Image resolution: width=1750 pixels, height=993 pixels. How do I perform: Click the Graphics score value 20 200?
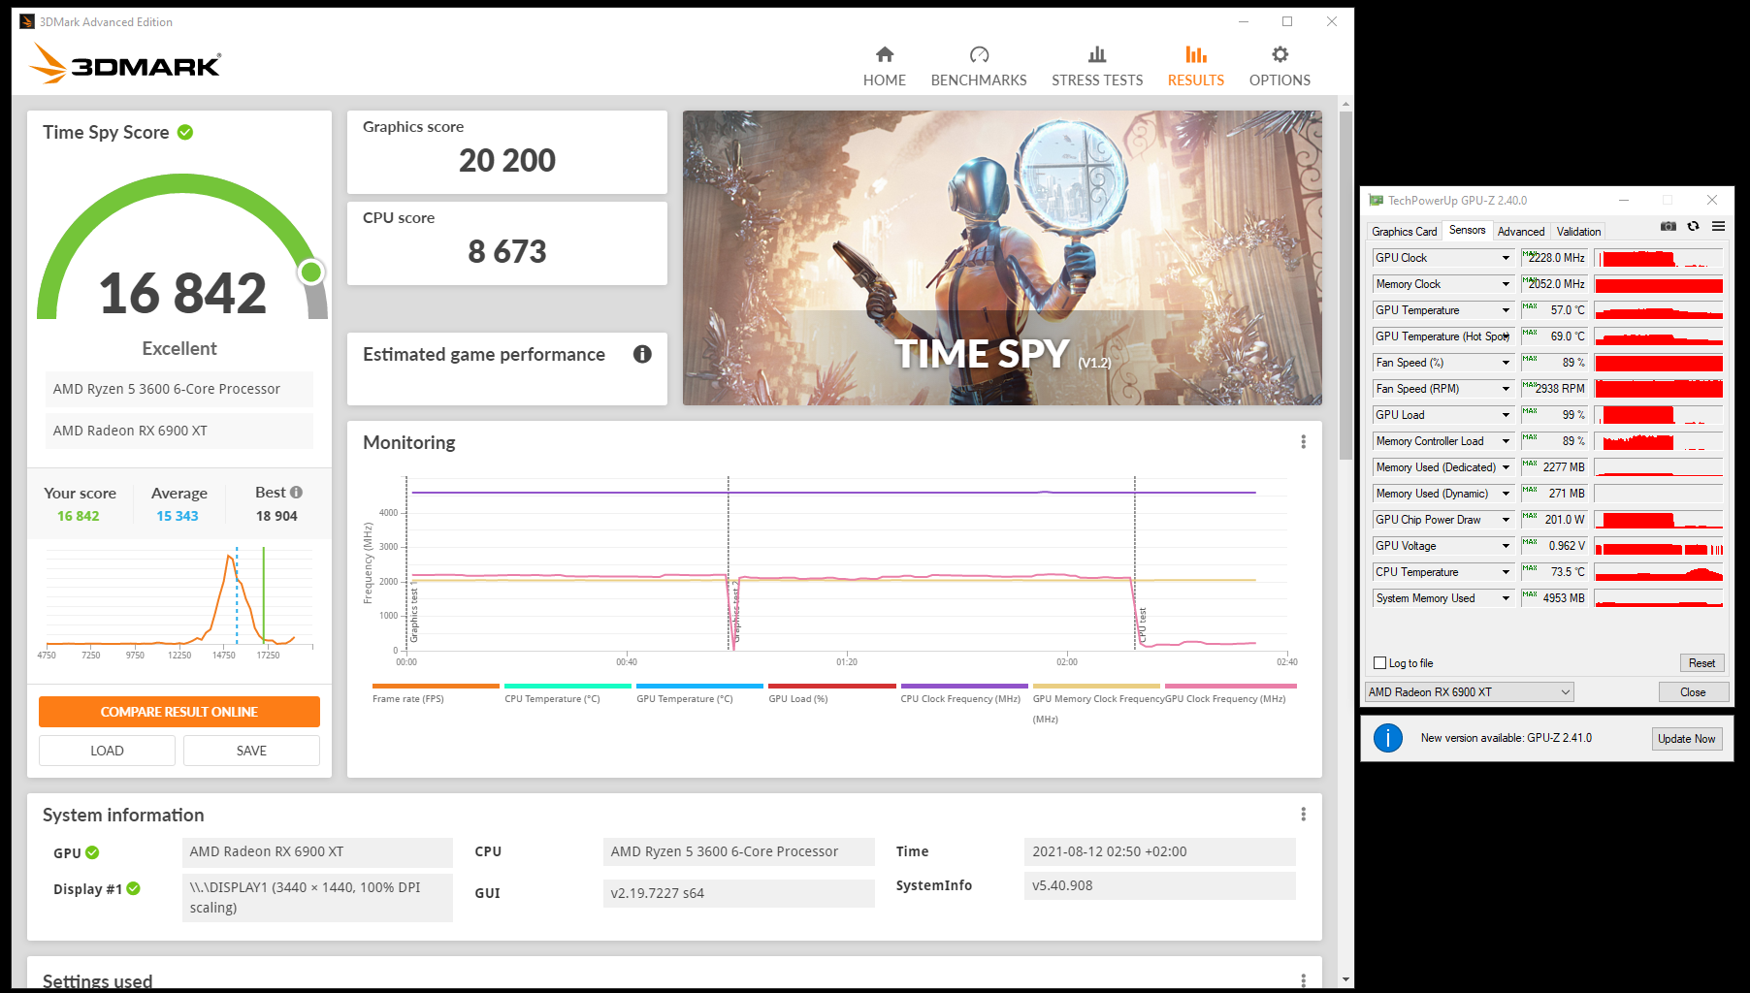(507, 160)
